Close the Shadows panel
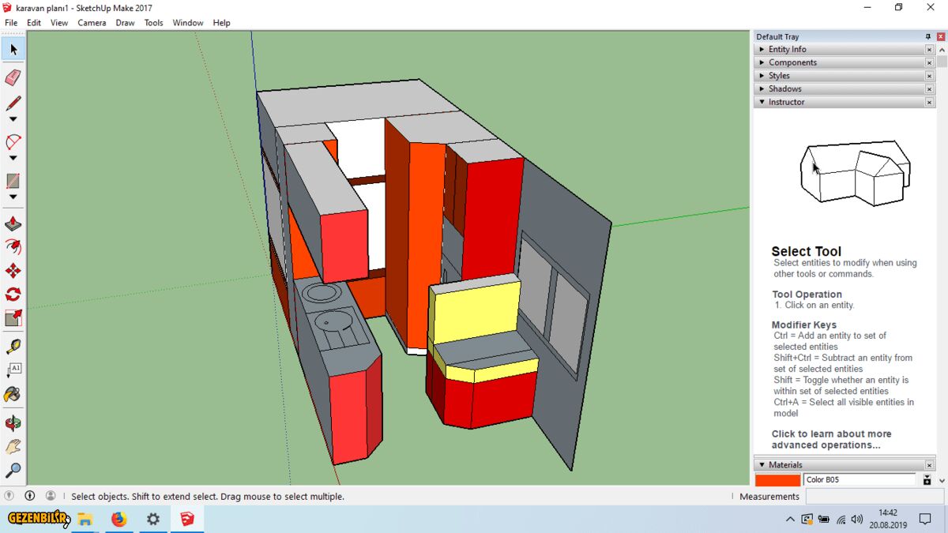 click(929, 89)
